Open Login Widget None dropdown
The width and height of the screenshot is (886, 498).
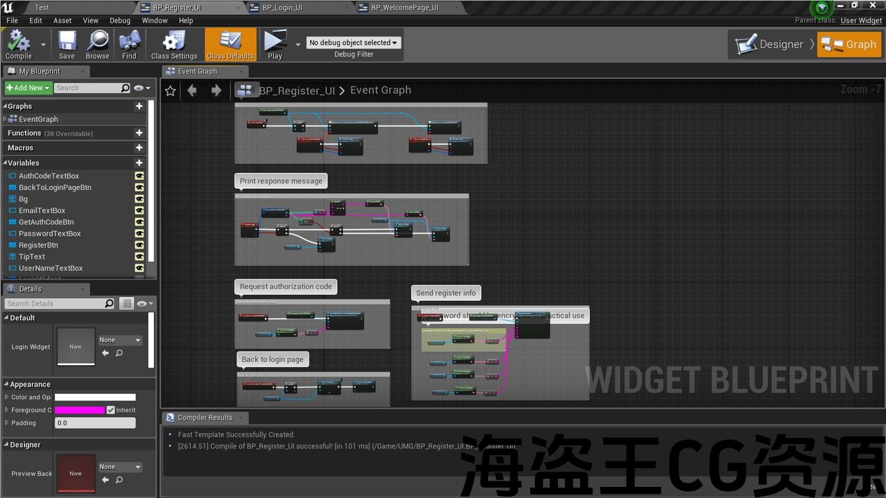pos(120,340)
